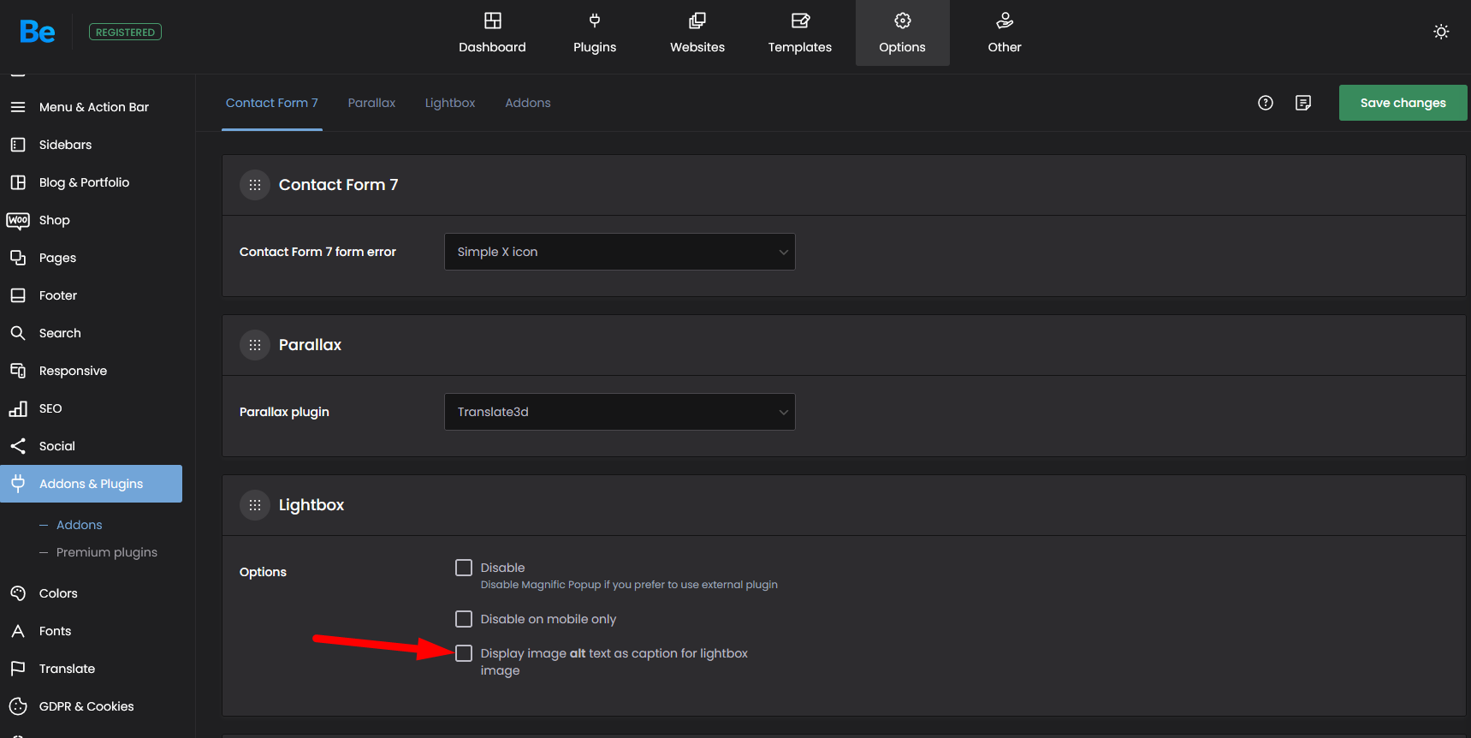Open the Templates section
The width and height of the screenshot is (1471, 738).
point(800,33)
